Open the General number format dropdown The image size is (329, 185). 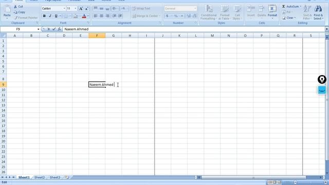click(195, 9)
